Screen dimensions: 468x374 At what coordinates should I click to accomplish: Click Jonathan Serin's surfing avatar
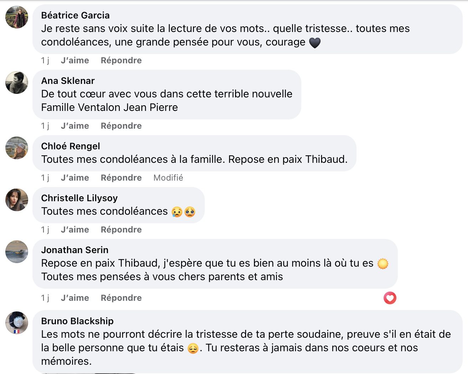point(17,252)
